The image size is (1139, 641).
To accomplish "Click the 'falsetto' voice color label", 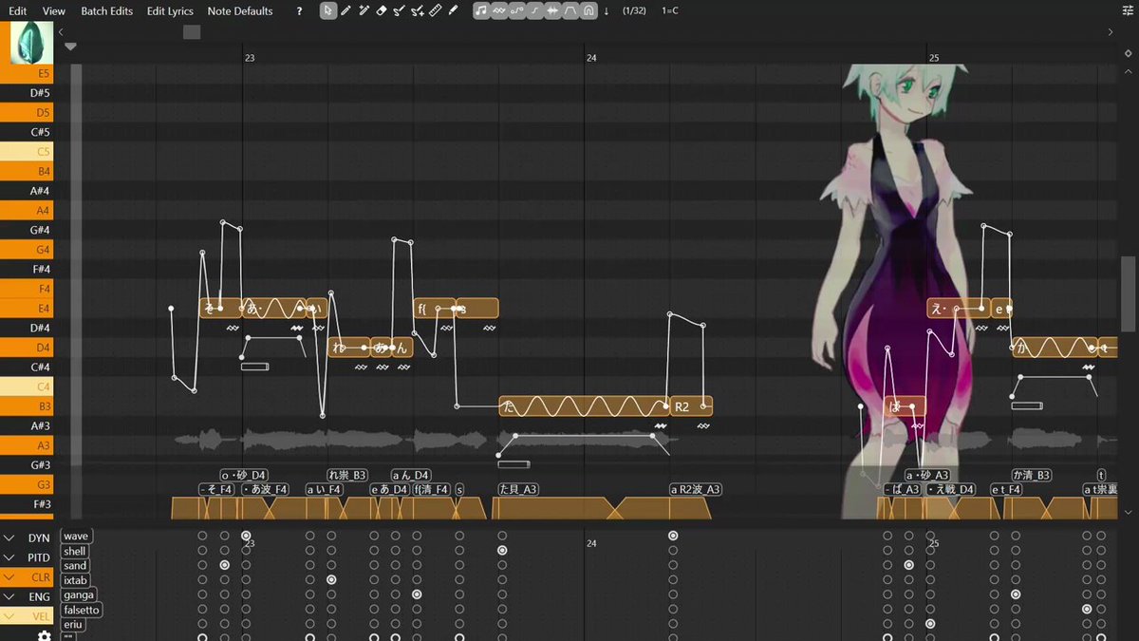I will [82, 610].
